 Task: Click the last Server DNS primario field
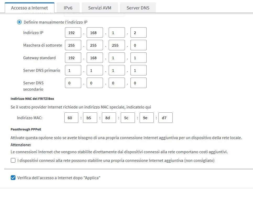[x=138, y=70]
